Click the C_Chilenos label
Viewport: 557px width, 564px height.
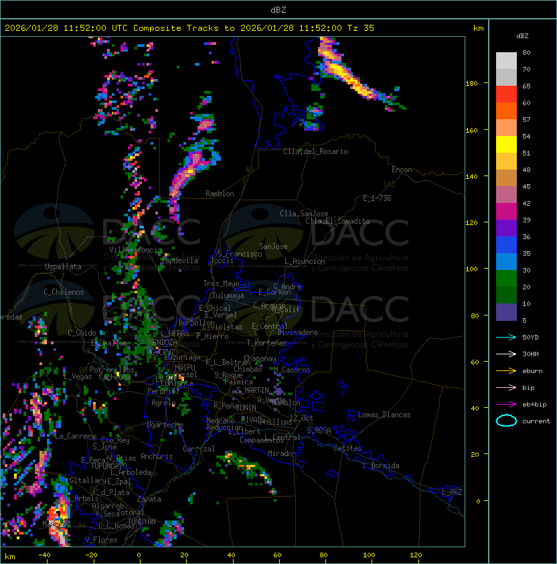click(64, 292)
